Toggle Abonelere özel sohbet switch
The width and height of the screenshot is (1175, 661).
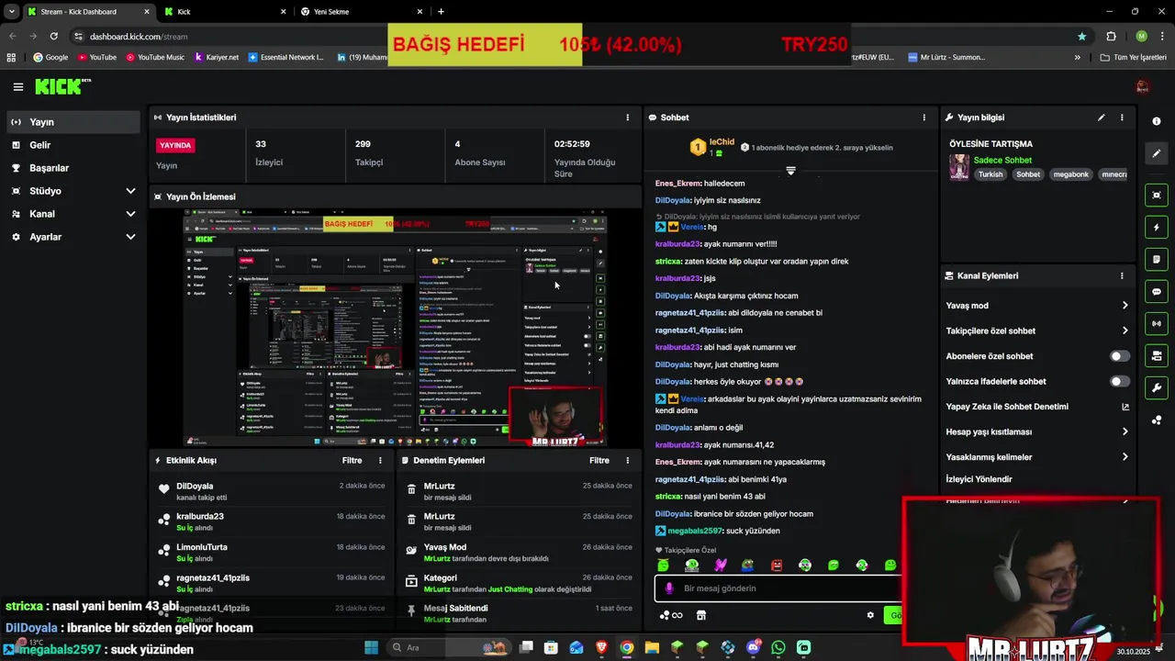click(x=1119, y=356)
